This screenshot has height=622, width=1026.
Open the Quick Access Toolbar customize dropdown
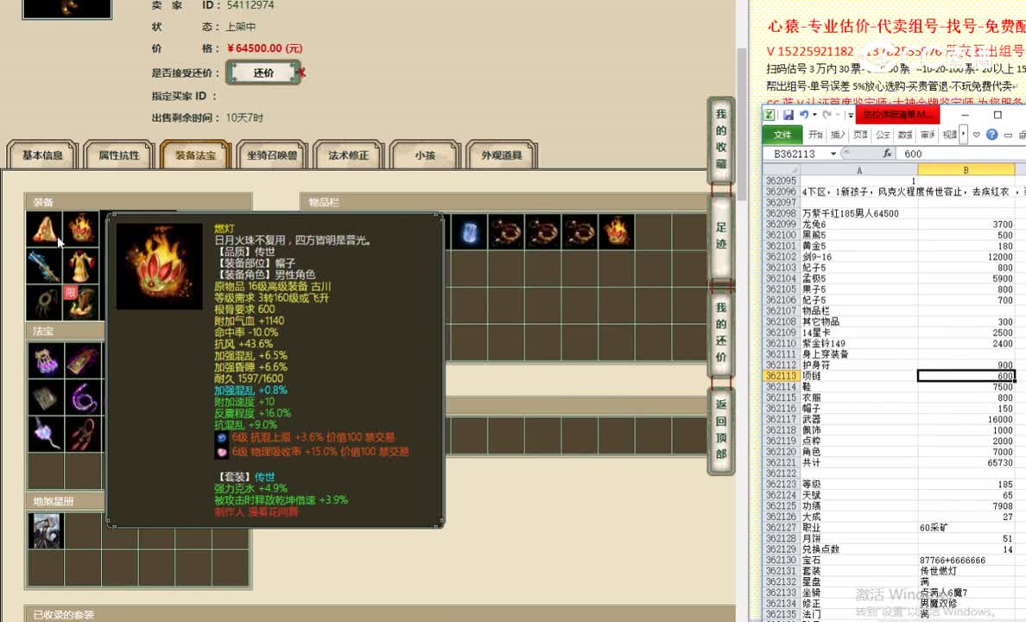(x=849, y=115)
